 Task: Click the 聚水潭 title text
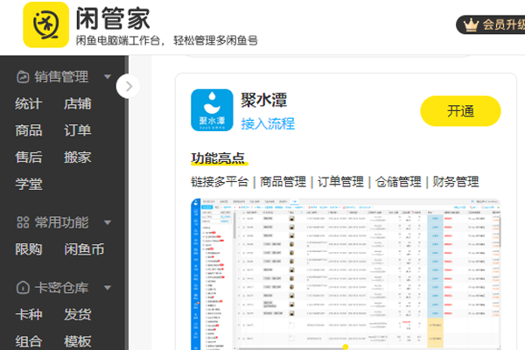click(x=264, y=100)
